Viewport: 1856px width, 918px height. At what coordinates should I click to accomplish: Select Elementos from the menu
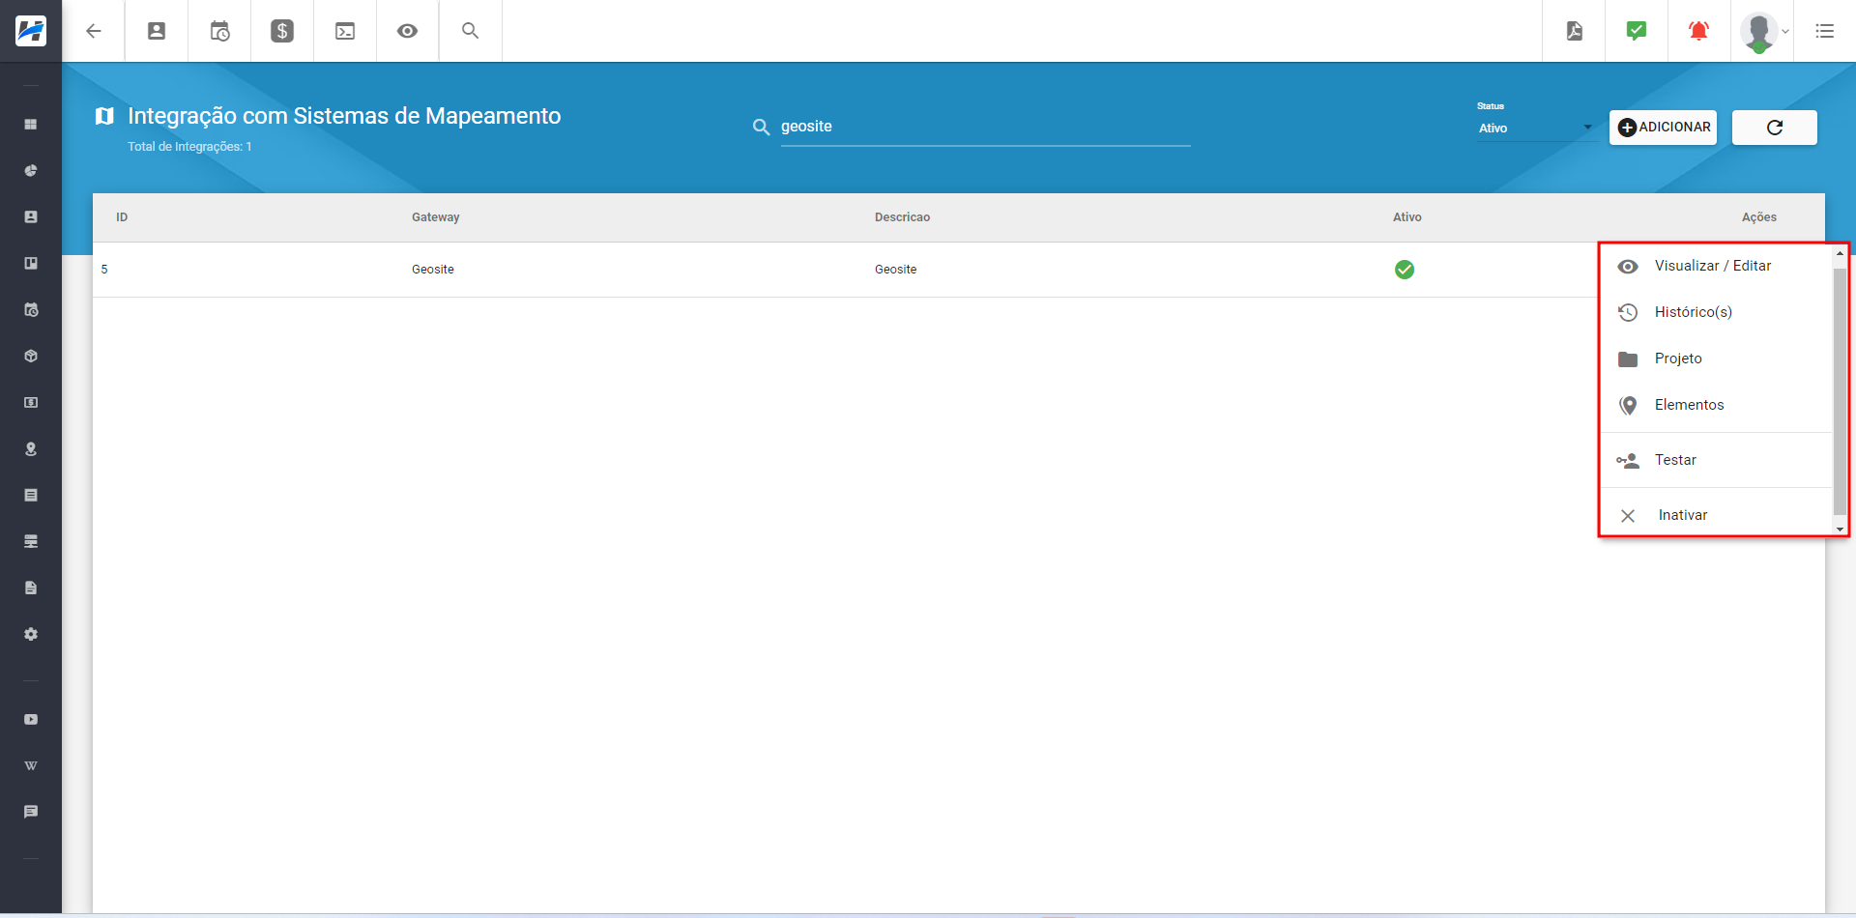(x=1717, y=405)
